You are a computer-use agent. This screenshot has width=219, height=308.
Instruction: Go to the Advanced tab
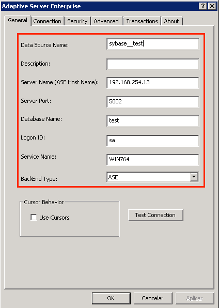coord(106,21)
